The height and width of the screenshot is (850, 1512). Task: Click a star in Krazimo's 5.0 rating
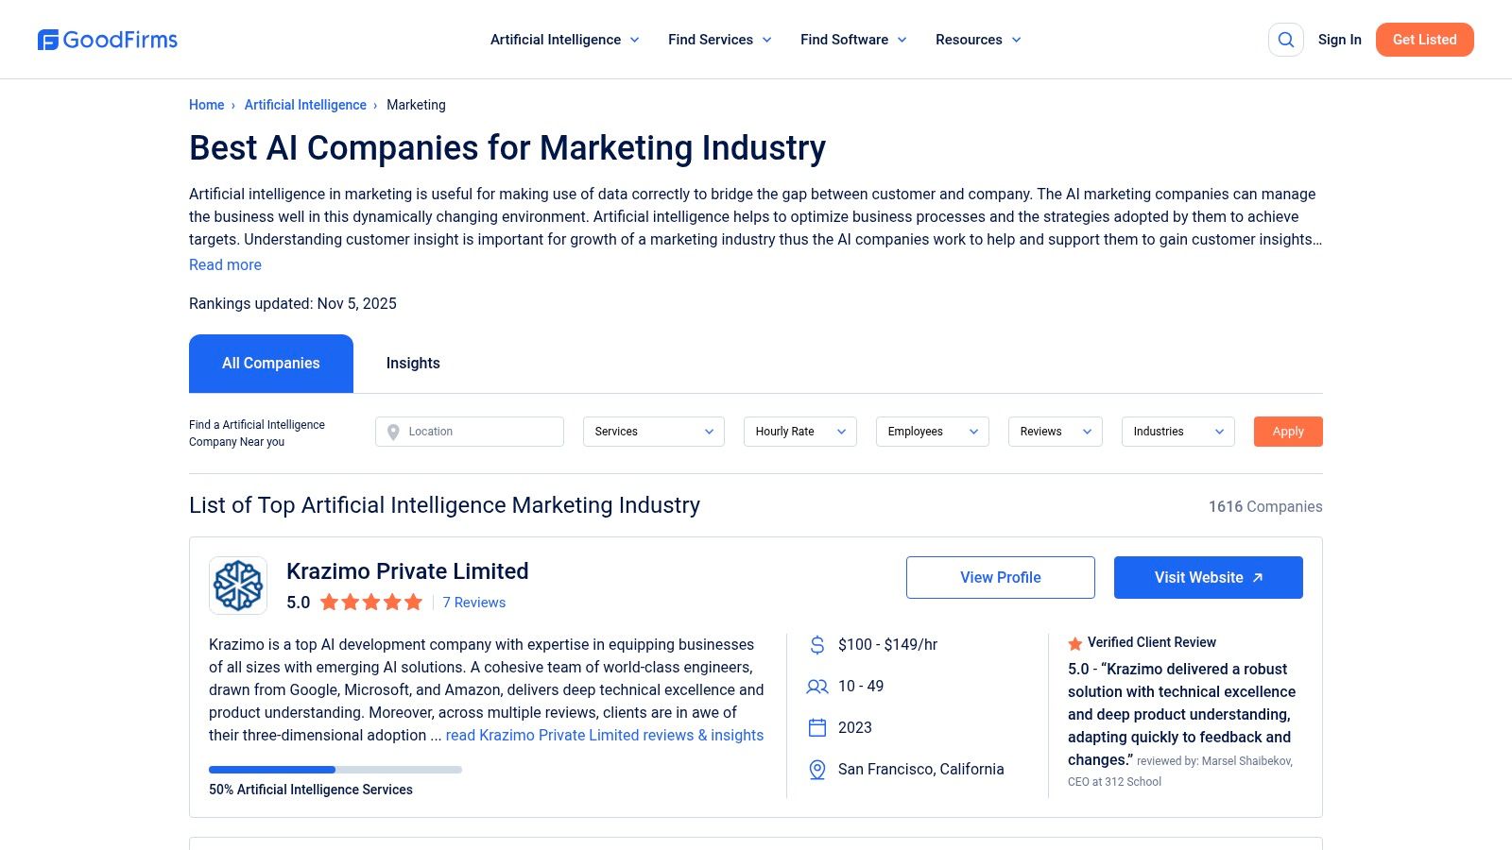[371, 602]
